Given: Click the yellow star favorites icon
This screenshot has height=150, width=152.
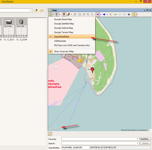Looking at the screenshot, I should 134,14.
